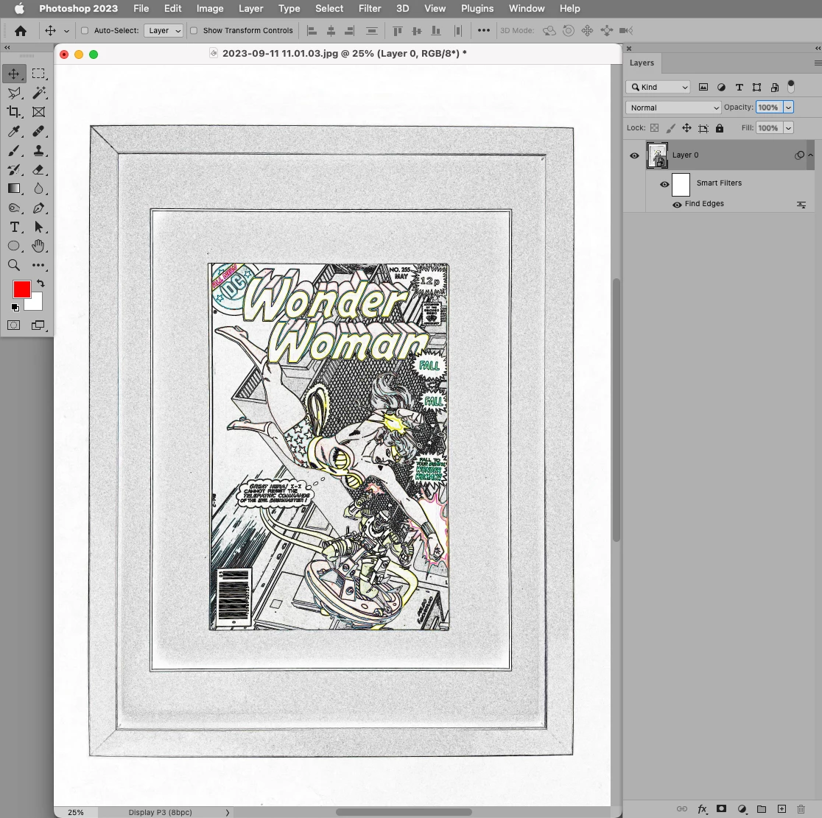Delete layer trash button
This screenshot has height=818, width=822.
(801, 809)
